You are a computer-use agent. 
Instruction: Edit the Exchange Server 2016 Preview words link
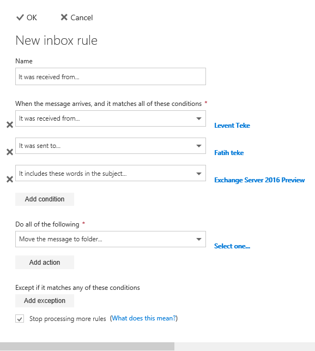[x=259, y=180]
